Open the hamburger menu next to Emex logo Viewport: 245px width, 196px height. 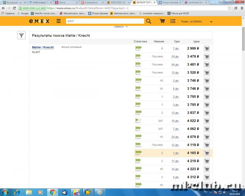coord(59,21)
